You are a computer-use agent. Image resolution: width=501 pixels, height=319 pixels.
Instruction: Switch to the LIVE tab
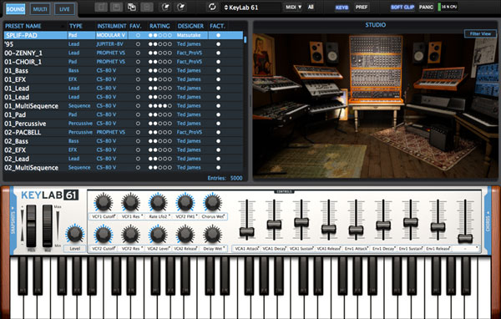pos(64,9)
